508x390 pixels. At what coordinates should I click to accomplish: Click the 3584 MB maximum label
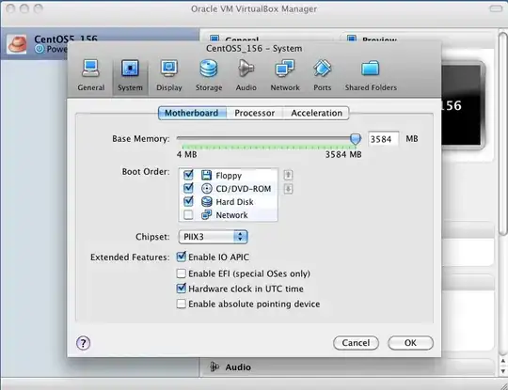(x=343, y=154)
